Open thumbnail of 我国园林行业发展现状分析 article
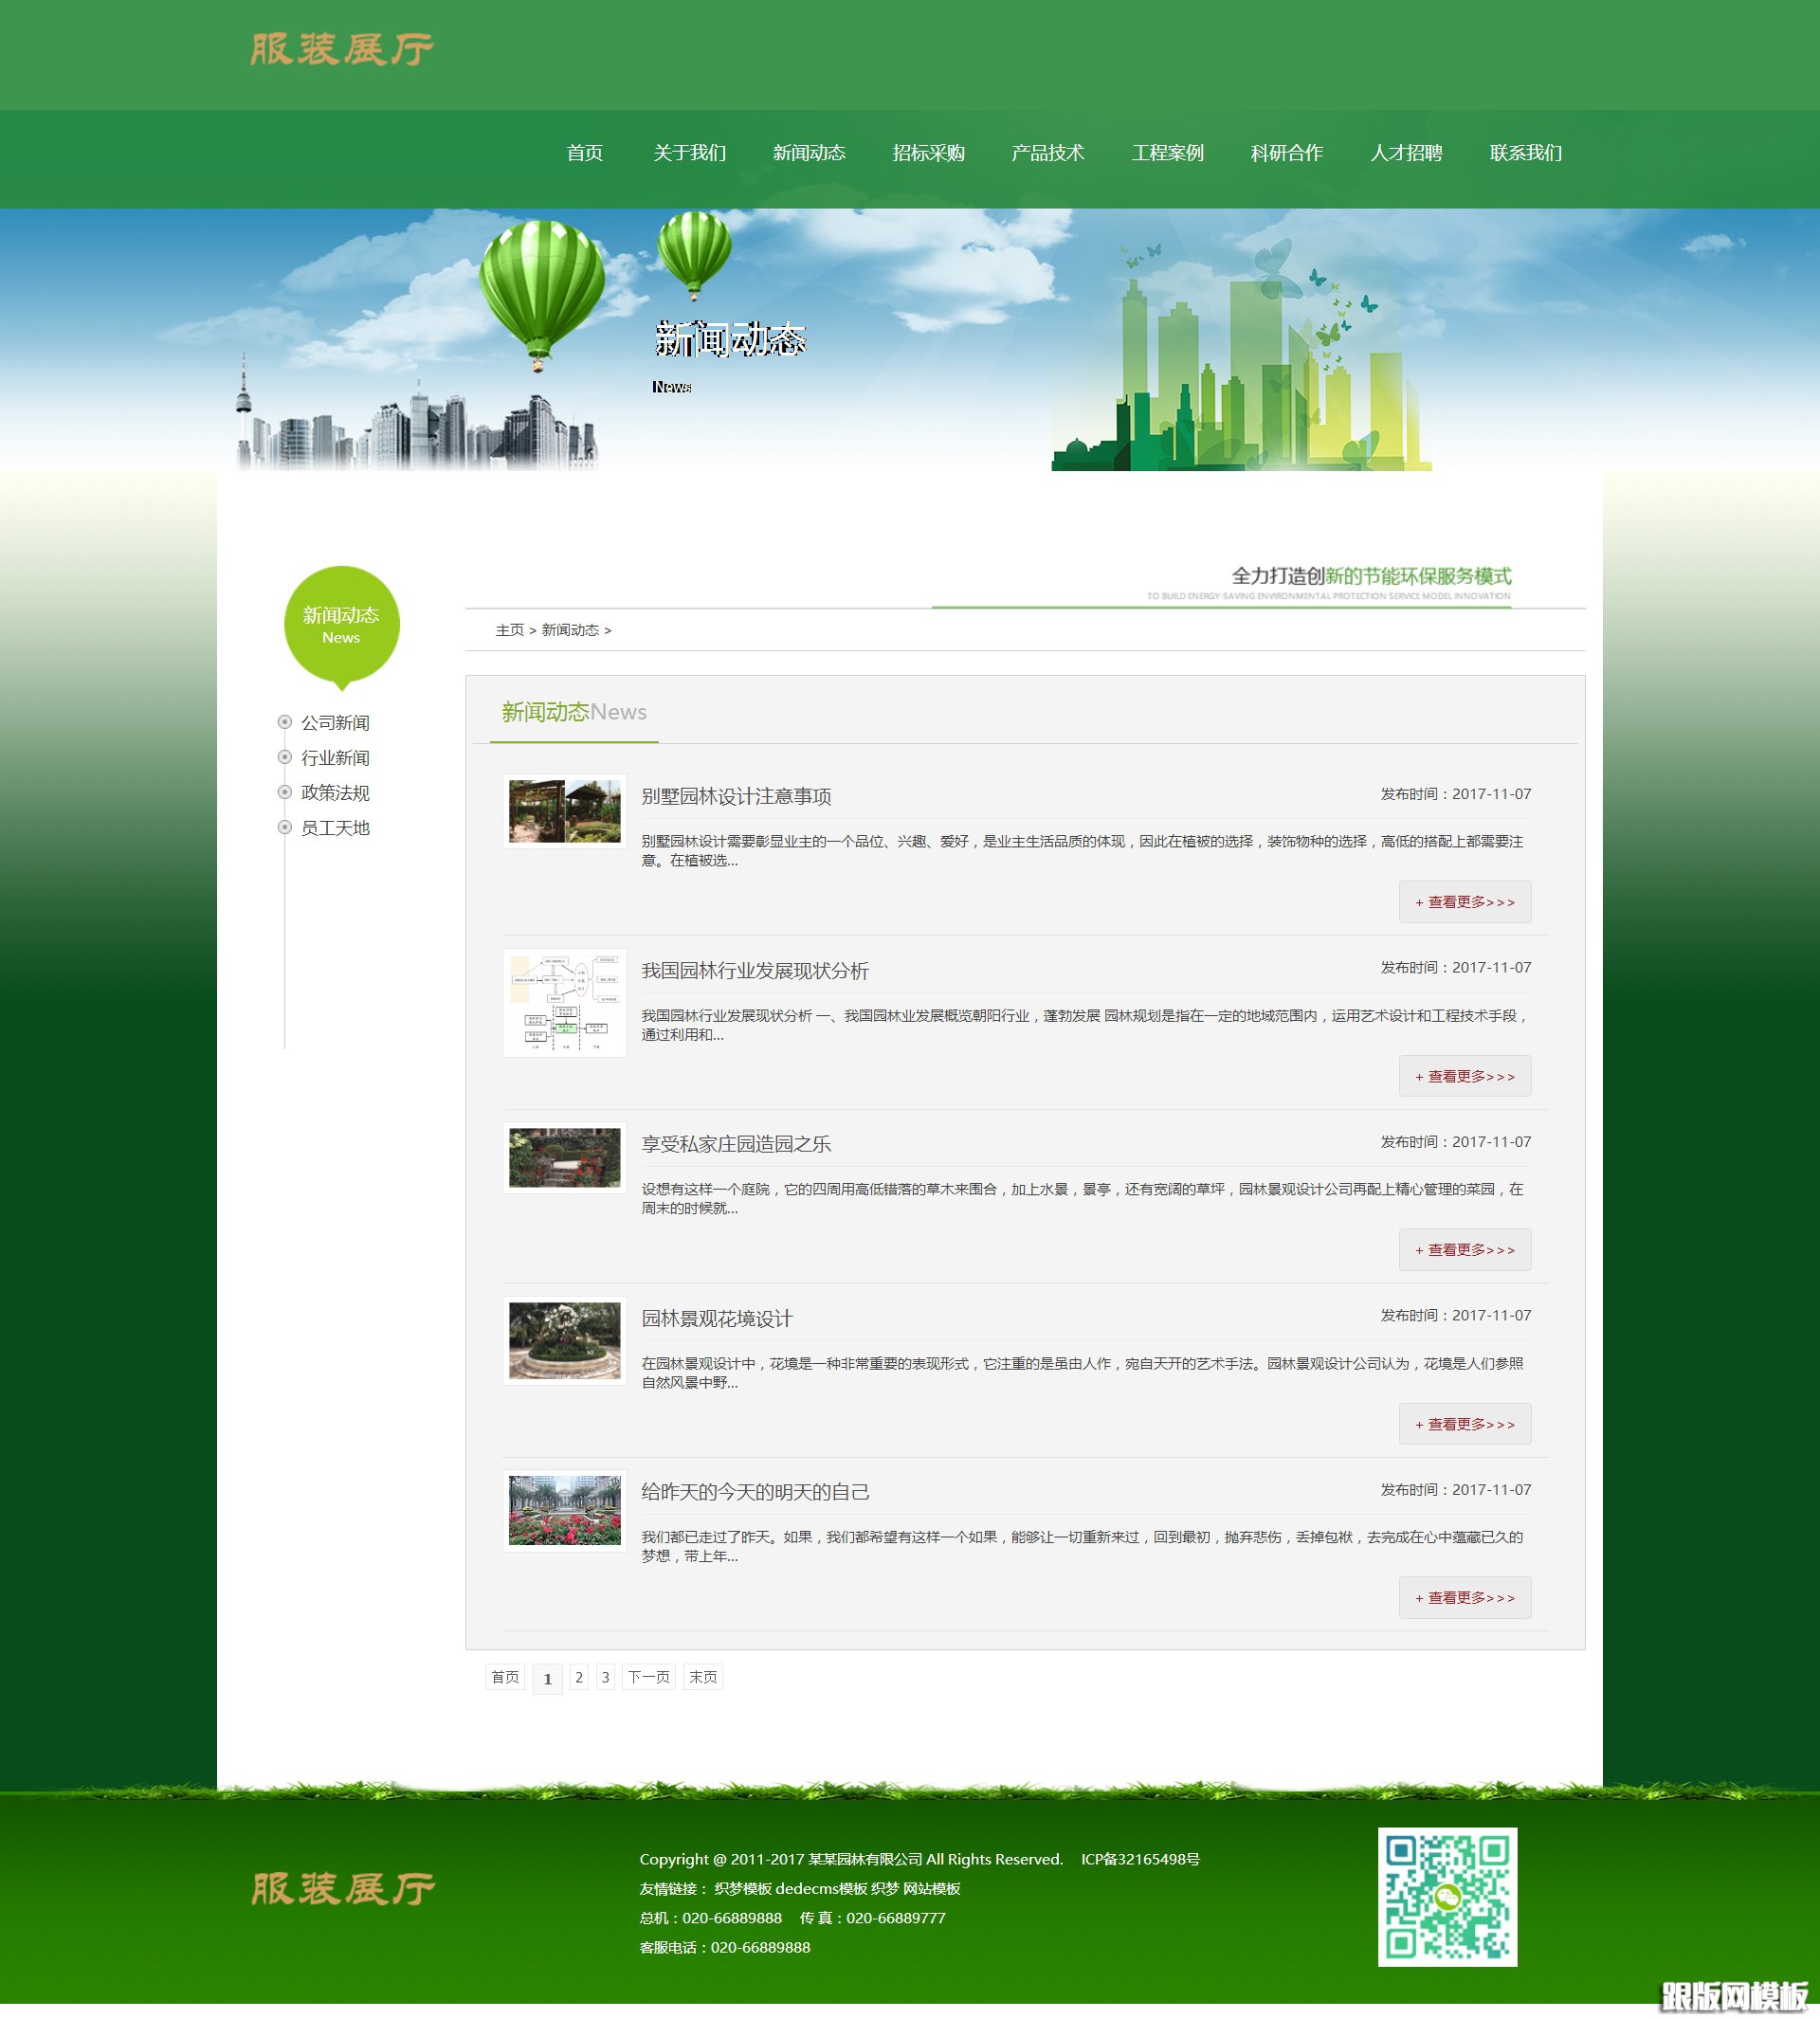The height and width of the screenshot is (2019, 1820). (x=564, y=1002)
